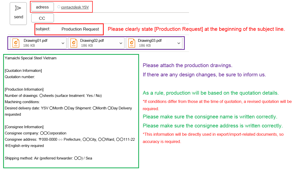The width and height of the screenshot is (300, 169).
Task: Click the paper-plane send icon
Action: 18,8
